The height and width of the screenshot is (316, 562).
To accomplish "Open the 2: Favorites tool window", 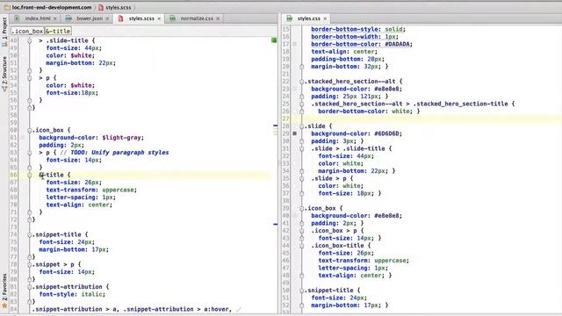I will pyautogui.click(x=4, y=291).
